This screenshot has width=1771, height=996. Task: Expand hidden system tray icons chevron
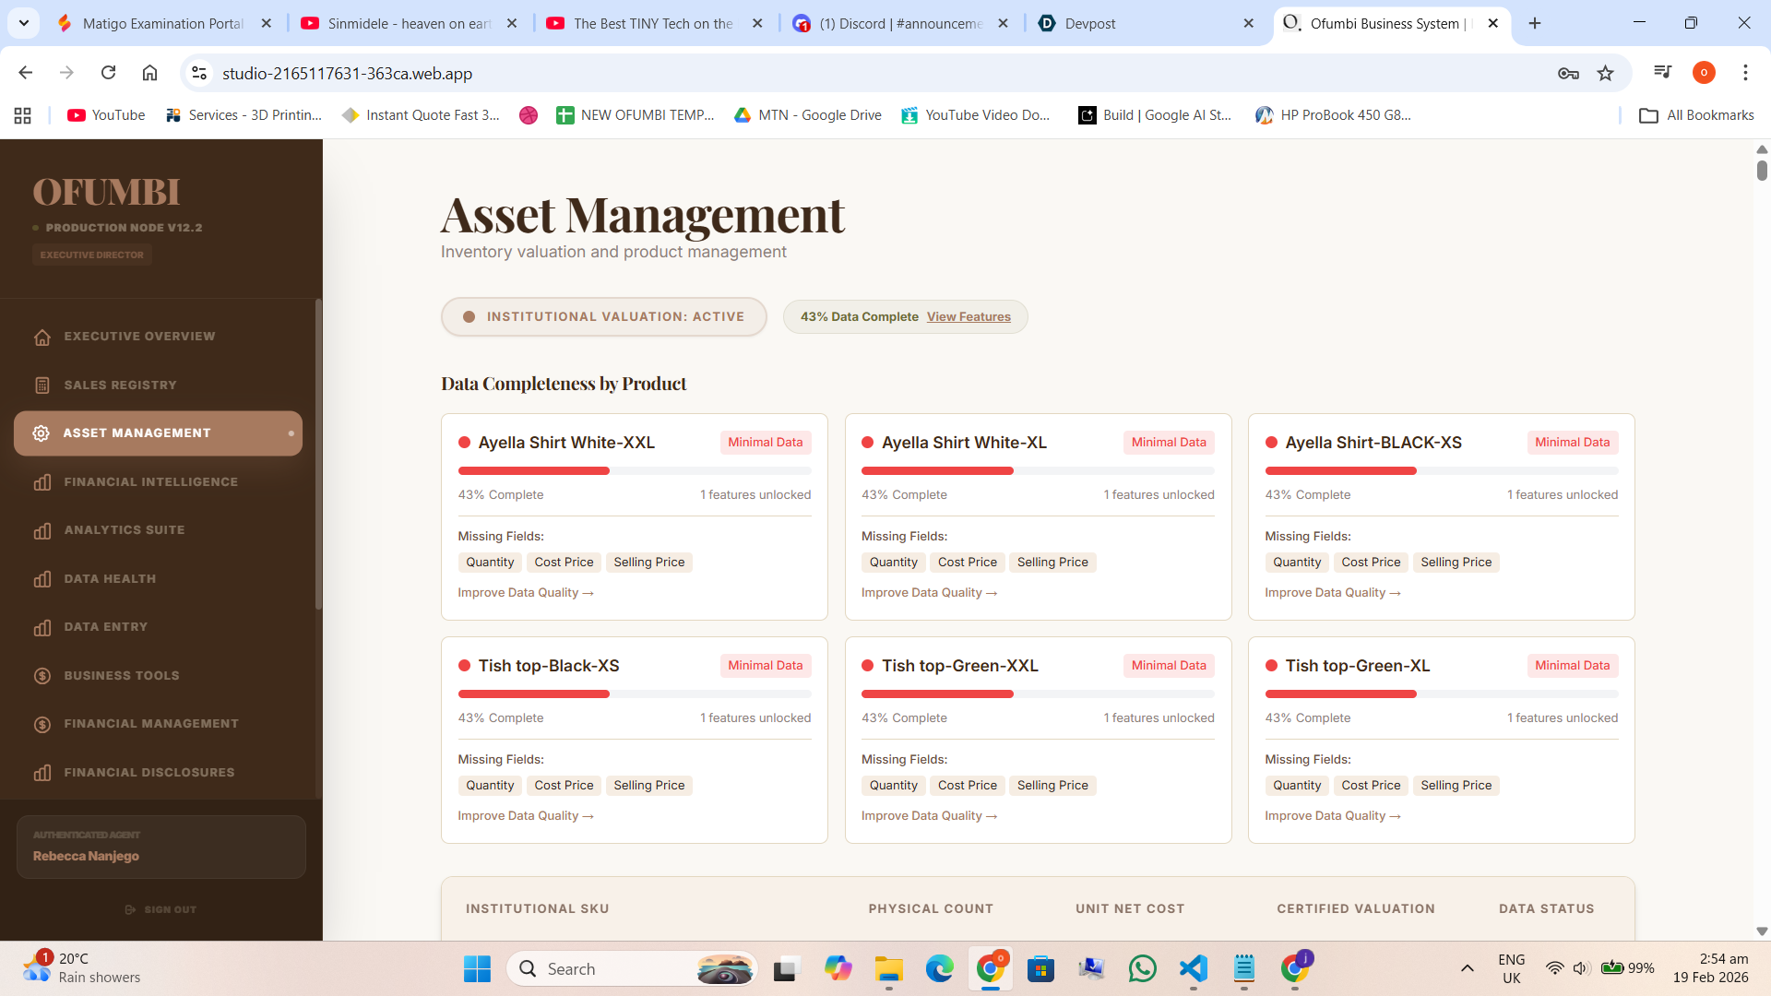[x=1467, y=968]
